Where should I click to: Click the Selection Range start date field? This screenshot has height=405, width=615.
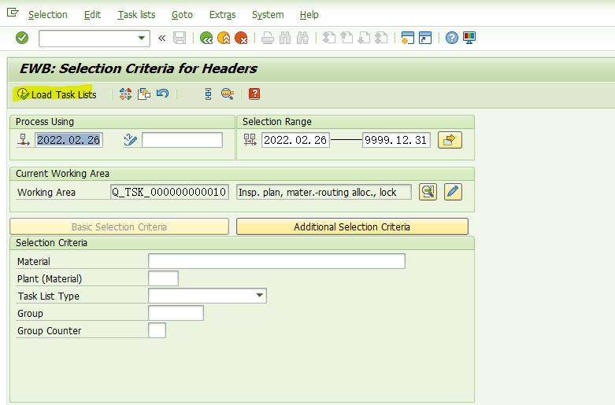(x=295, y=140)
